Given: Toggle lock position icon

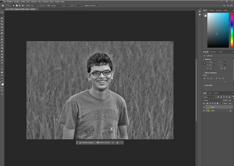Looking at the screenshot, I should tap(213, 103).
